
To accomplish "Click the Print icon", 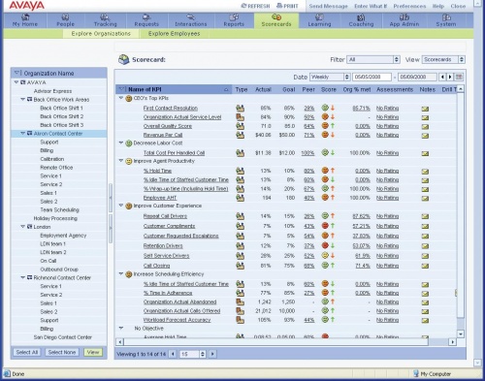I will (x=279, y=6).
